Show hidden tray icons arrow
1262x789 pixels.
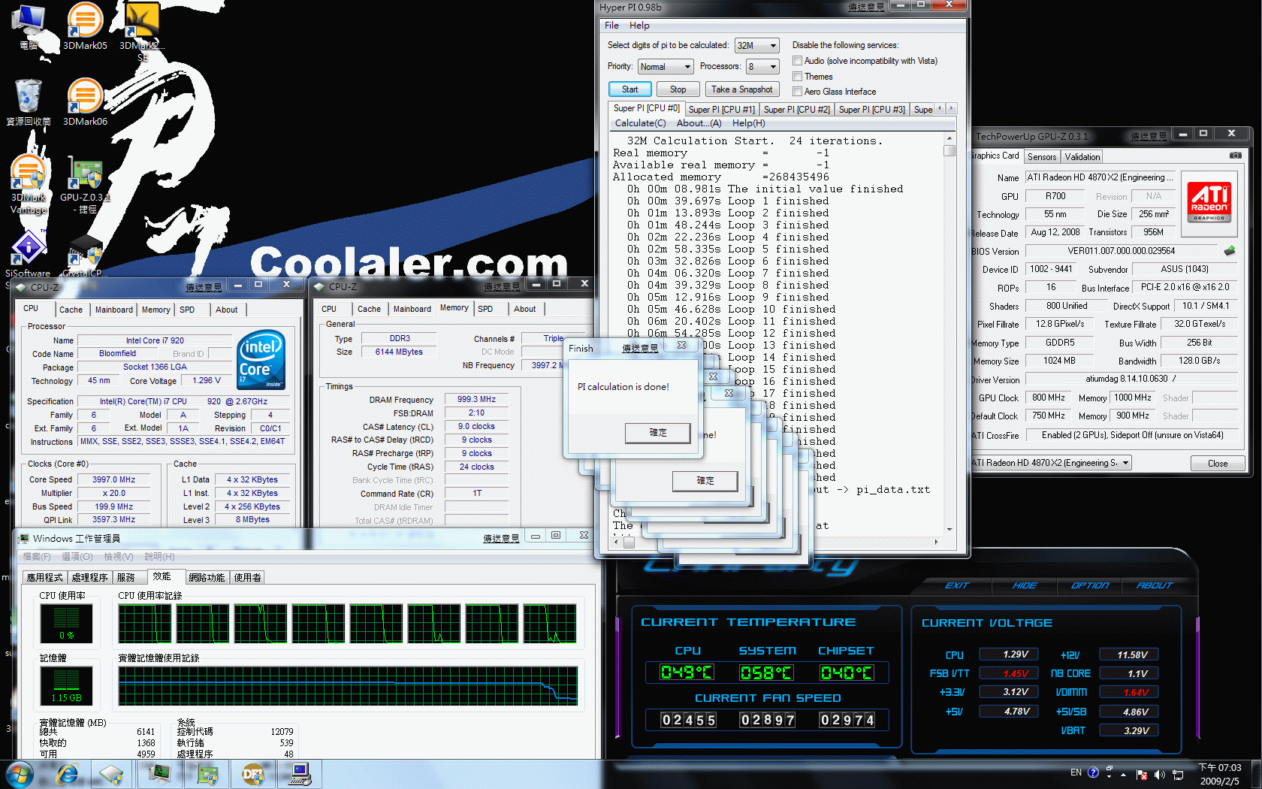click(x=1123, y=774)
